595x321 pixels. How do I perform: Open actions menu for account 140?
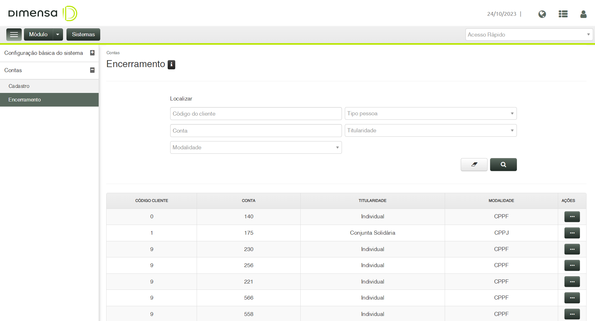coord(572,217)
